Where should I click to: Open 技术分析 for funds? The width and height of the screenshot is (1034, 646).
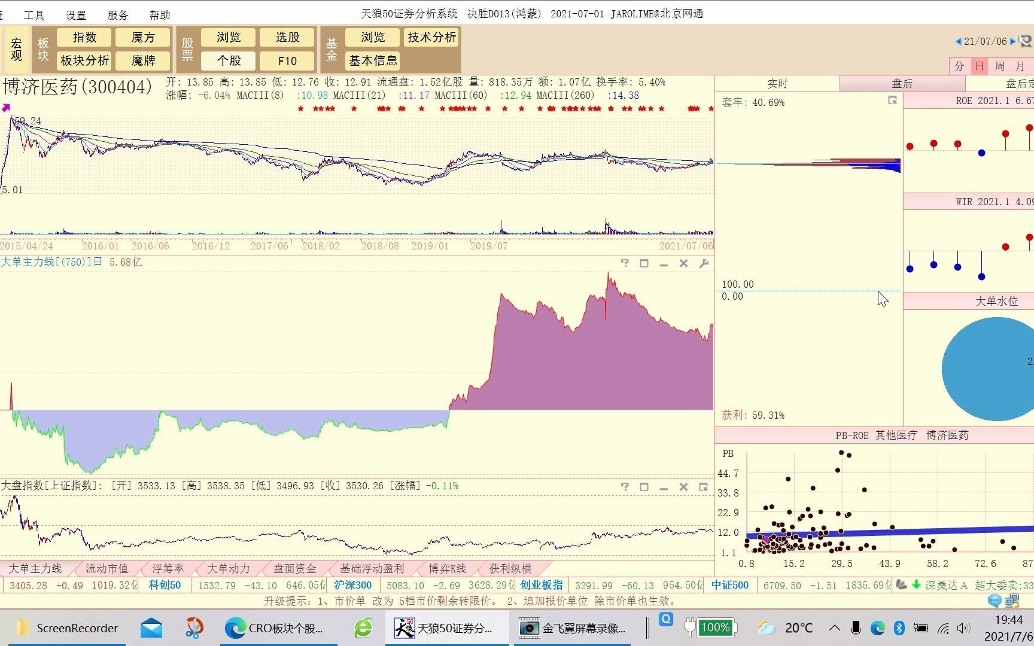431,38
